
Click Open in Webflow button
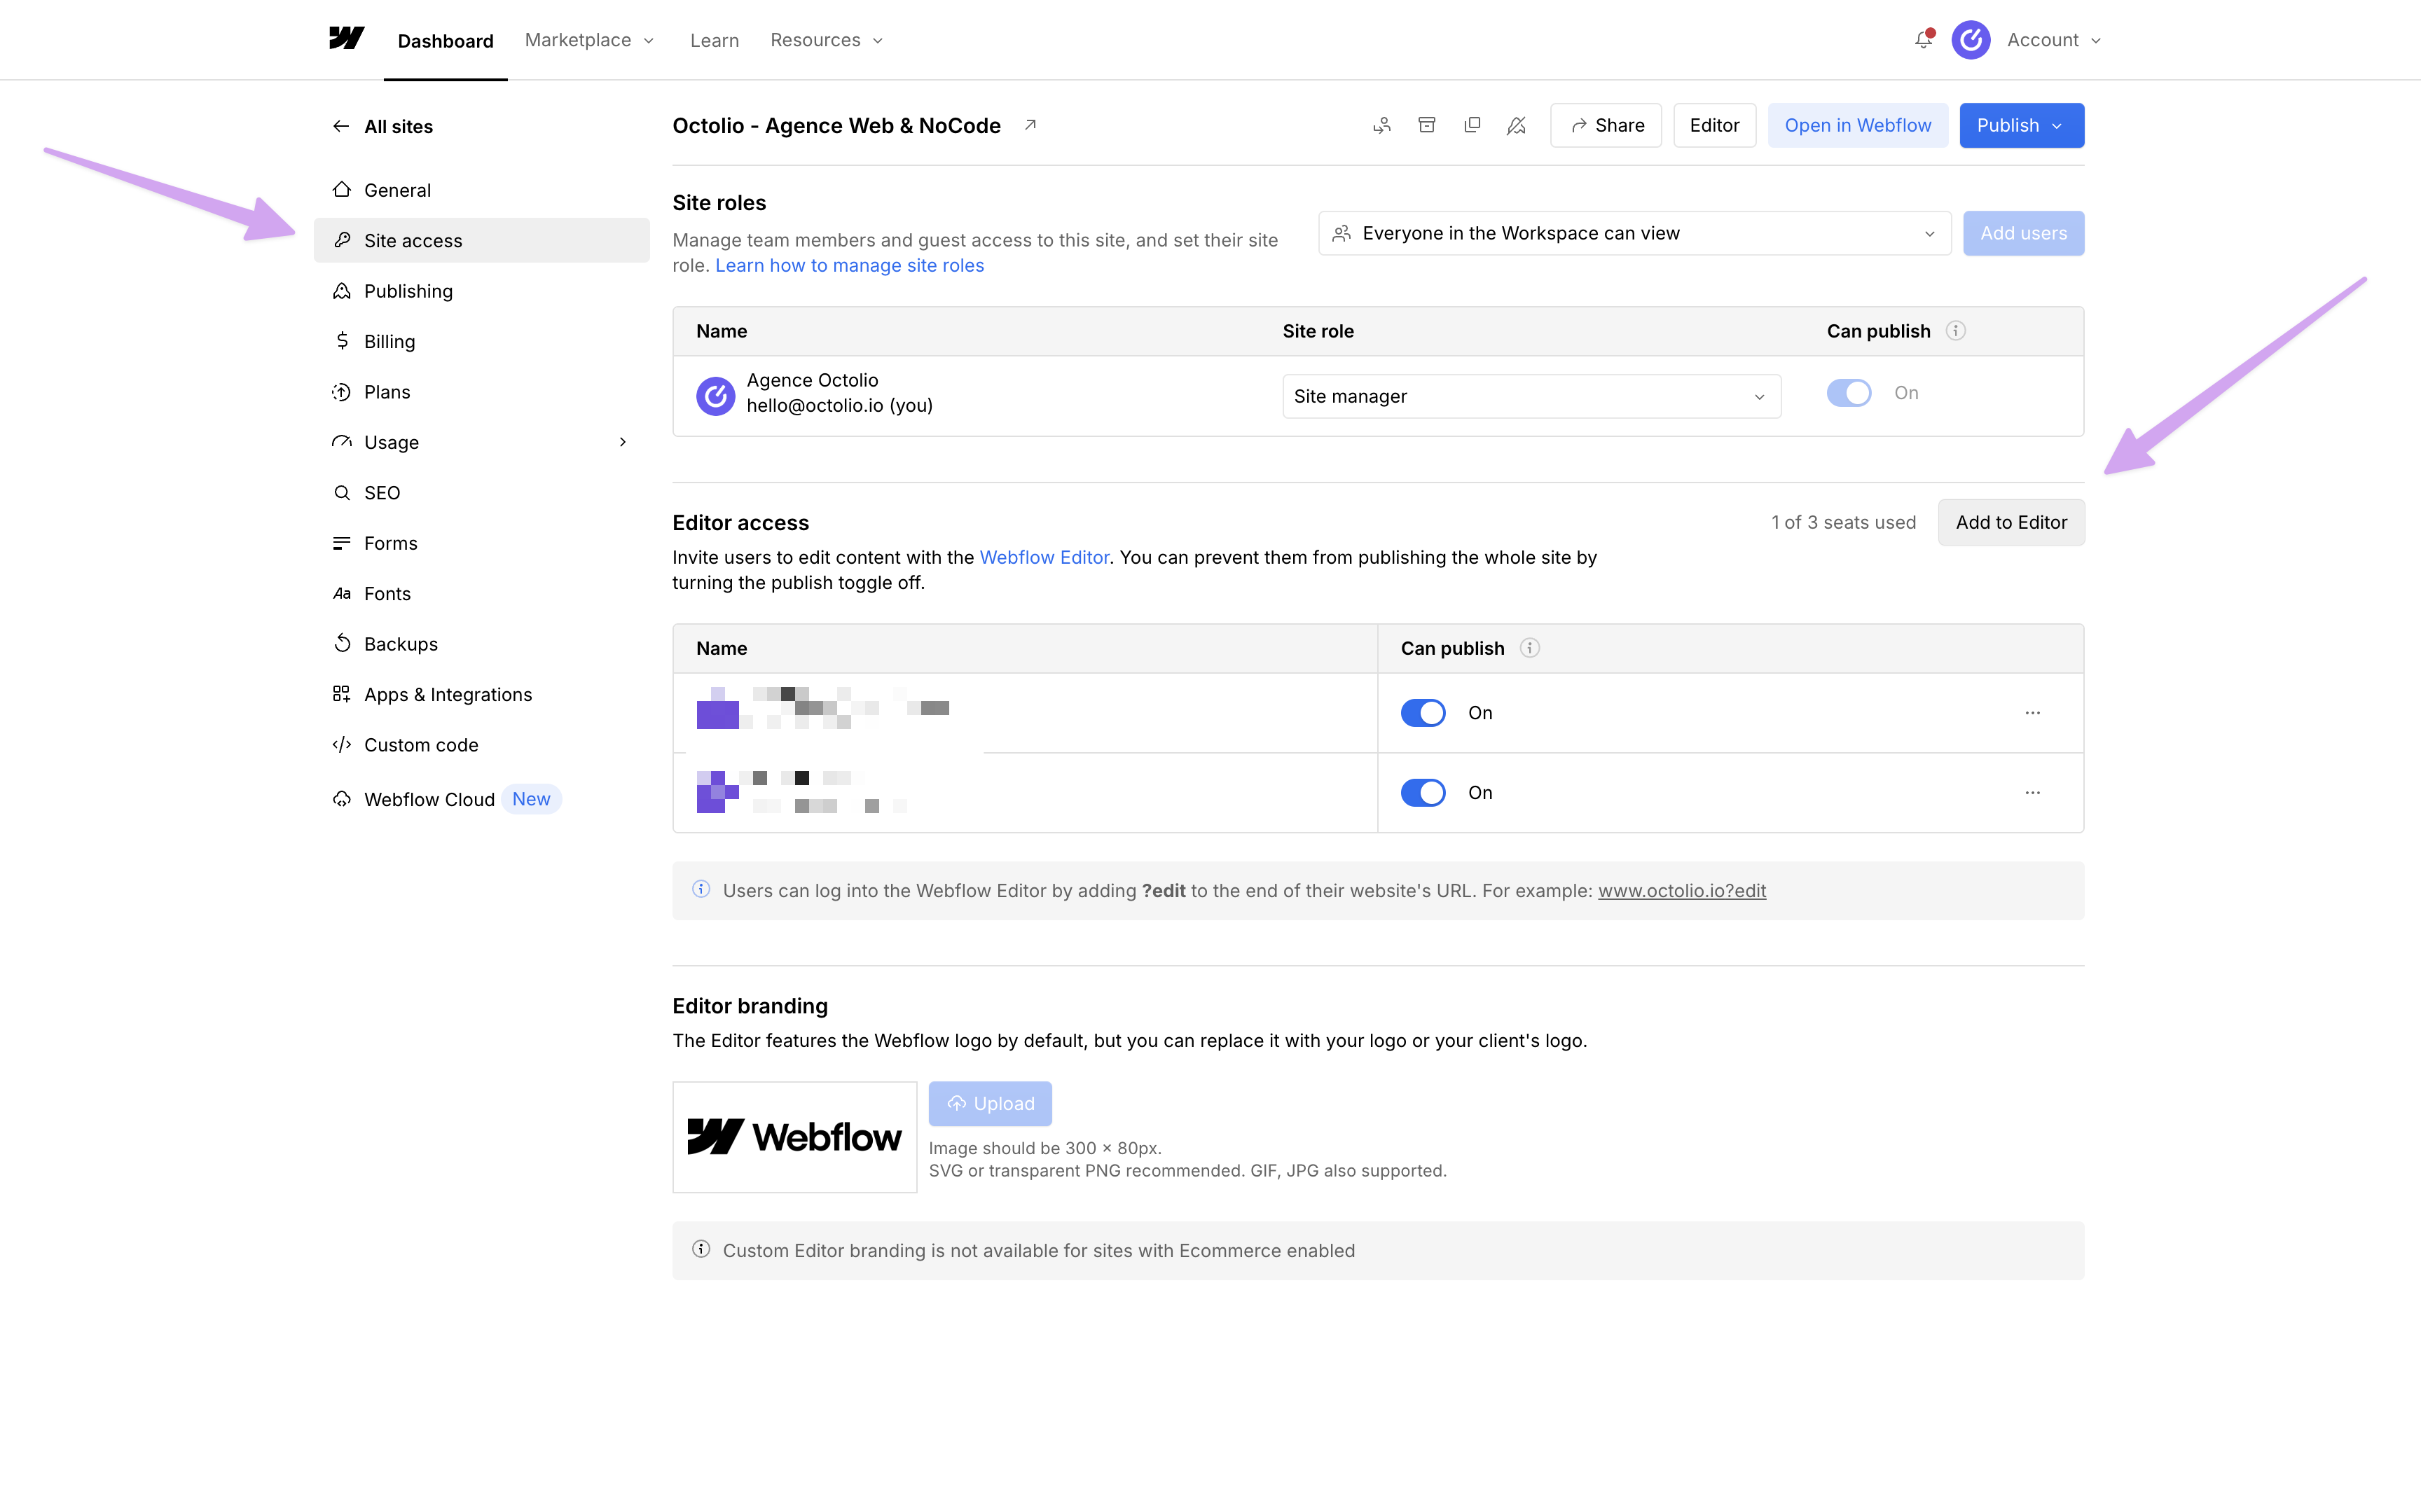pyautogui.click(x=1857, y=125)
